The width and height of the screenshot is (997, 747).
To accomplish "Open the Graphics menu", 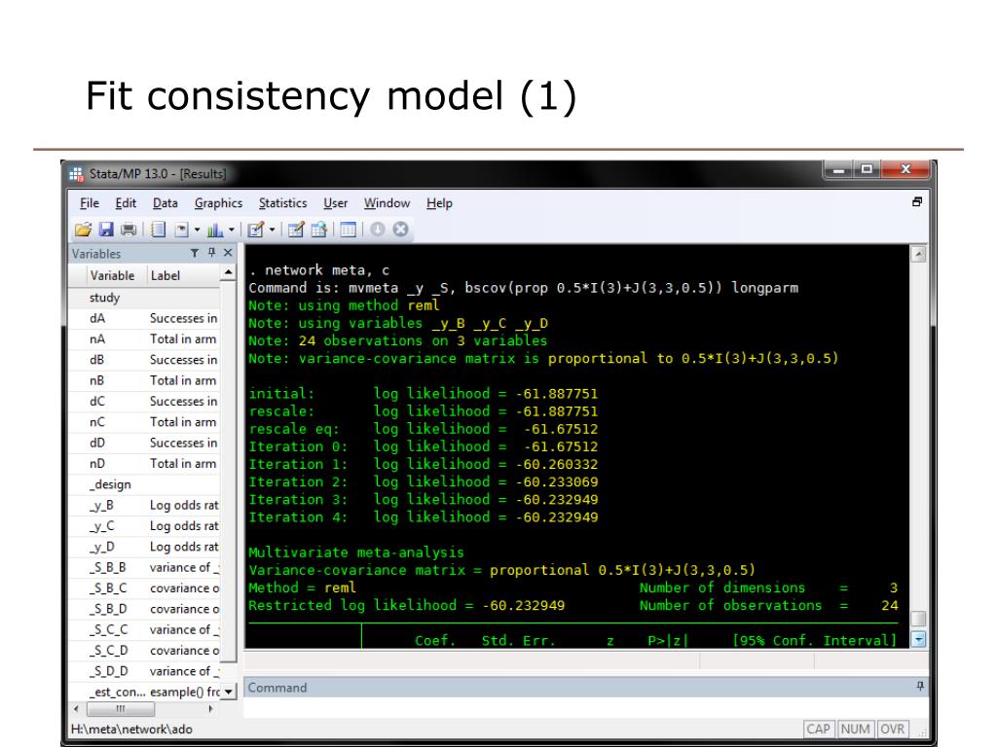I will point(218,203).
